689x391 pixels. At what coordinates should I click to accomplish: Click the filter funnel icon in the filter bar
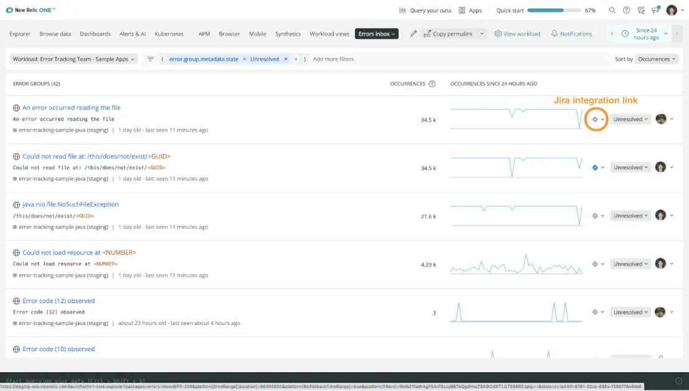[x=150, y=59]
